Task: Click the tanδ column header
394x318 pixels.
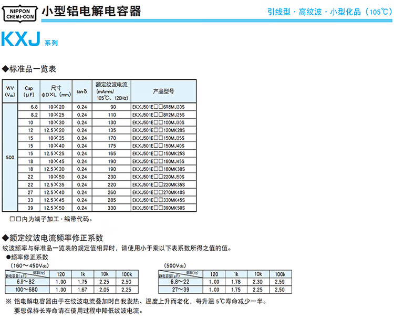Action: tap(81, 91)
